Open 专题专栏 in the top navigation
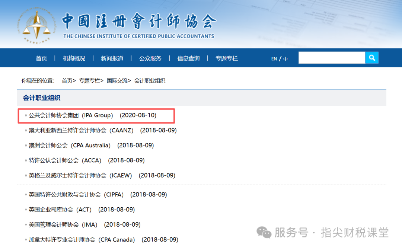 (x=226, y=58)
